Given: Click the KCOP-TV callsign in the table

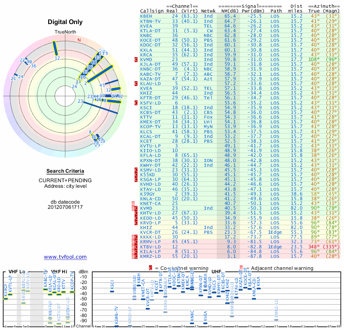Looking at the screenshot, I should (150, 126).
